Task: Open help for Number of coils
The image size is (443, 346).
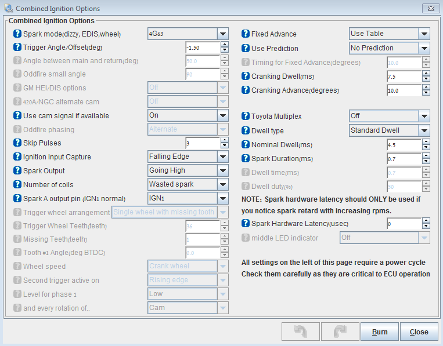Action: click(17, 184)
